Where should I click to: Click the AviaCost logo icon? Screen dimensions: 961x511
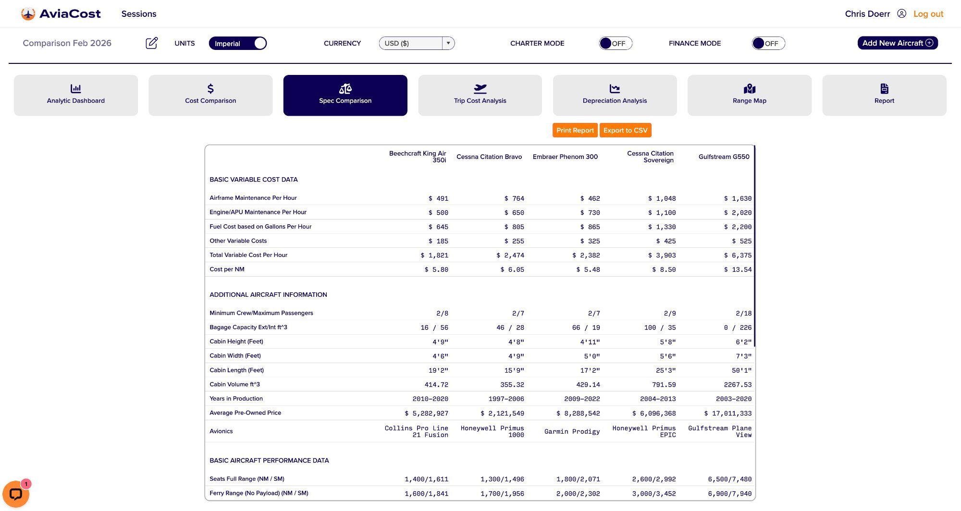(x=28, y=14)
